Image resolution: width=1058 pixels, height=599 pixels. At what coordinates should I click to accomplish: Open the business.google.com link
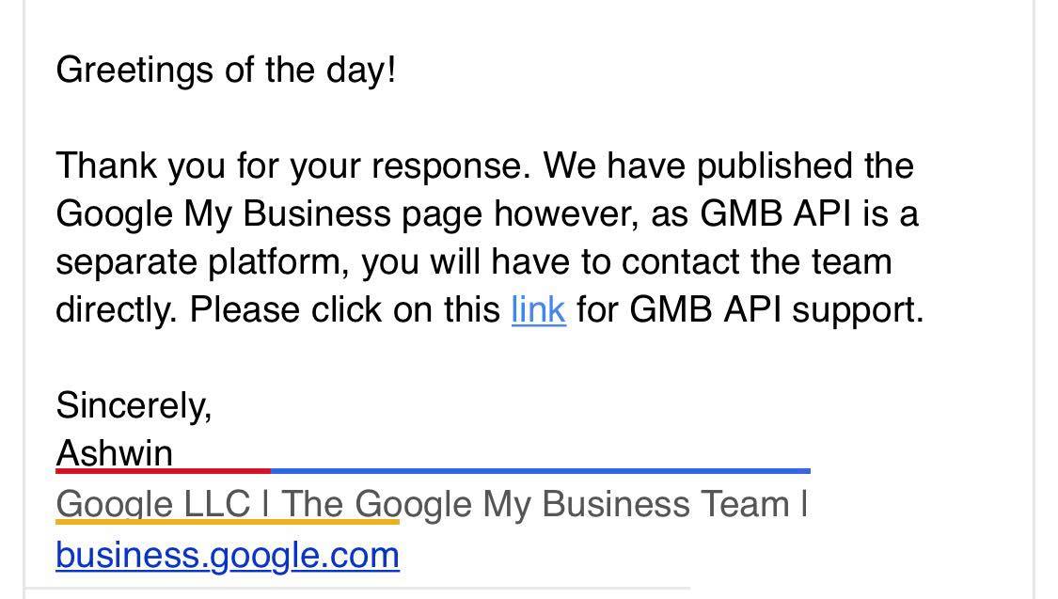point(228,556)
